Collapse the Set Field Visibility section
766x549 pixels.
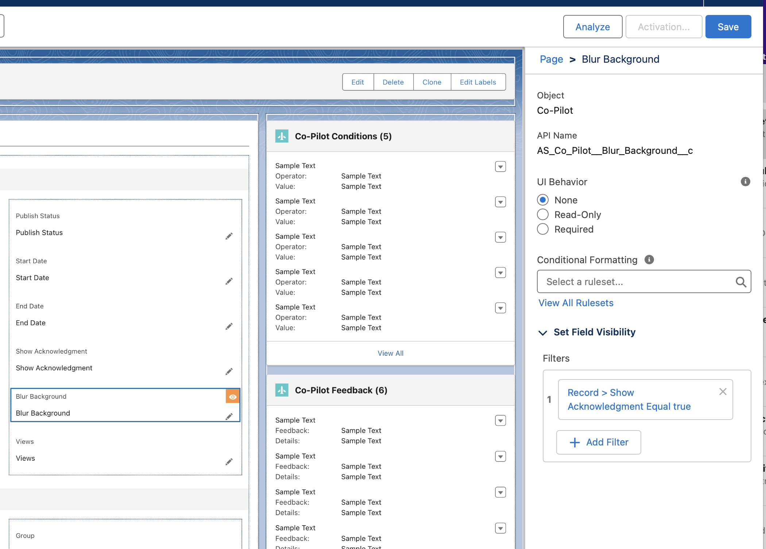[543, 332]
